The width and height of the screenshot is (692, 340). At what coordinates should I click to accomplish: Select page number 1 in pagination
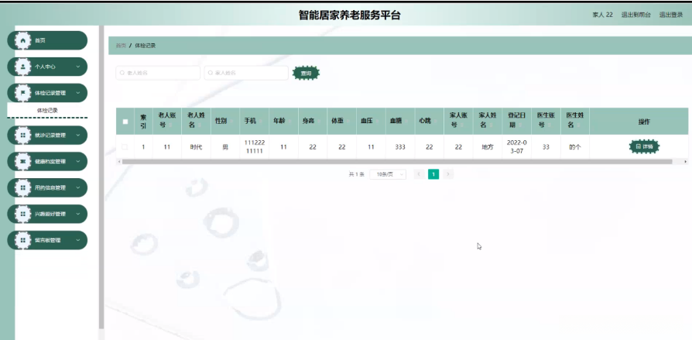click(433, 174)
